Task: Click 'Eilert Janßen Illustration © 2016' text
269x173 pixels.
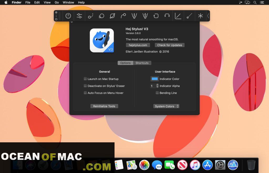Action: click(147, 51)
